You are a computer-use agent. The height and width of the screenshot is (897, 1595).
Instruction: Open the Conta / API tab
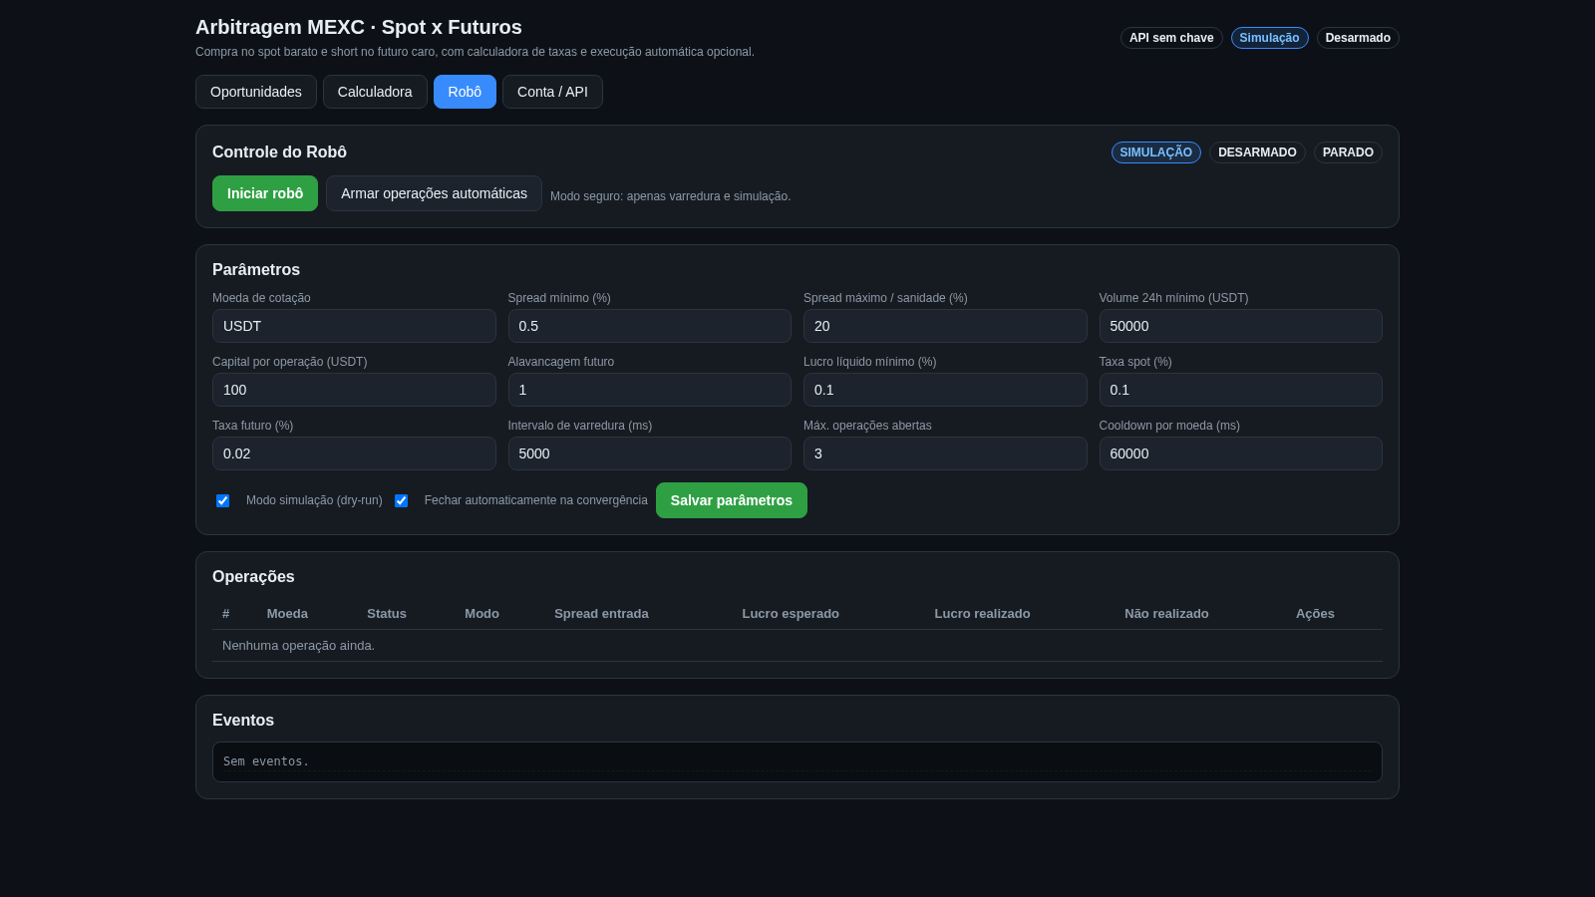coord(552,92)
